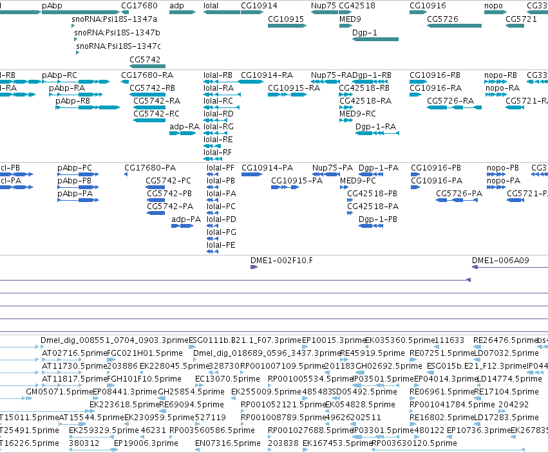Click EST EC13070.5prime
The height and width of the screenshot is (453, 548).
point(227,379)
